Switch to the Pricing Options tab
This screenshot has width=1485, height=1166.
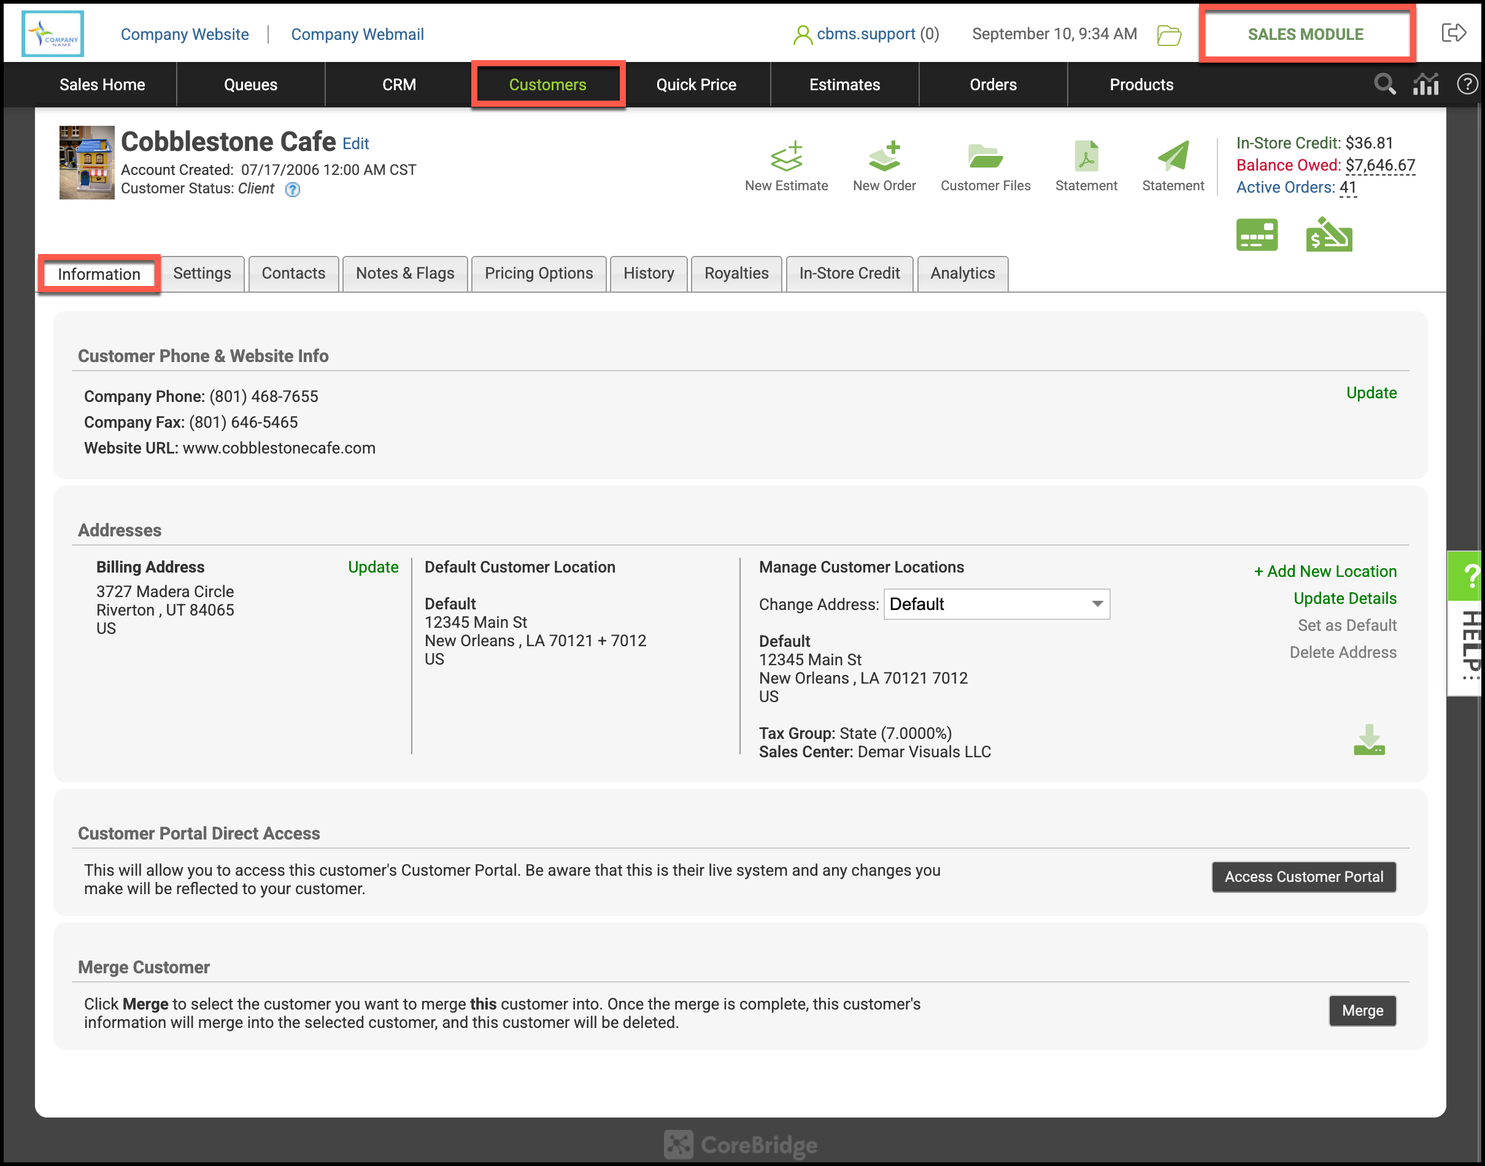[x=538, y=274]
